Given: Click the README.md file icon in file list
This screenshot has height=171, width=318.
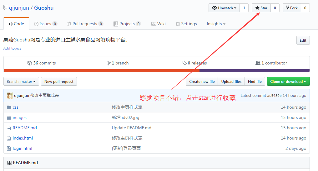Looking at the screenshot, I should pos(9,128).
